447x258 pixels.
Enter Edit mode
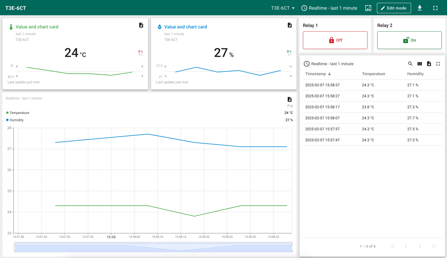394,8
